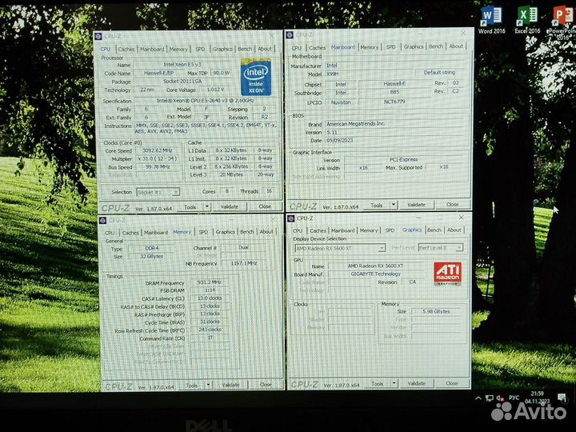Click the Intel Xeon inside logo

(x=256, y=77)
